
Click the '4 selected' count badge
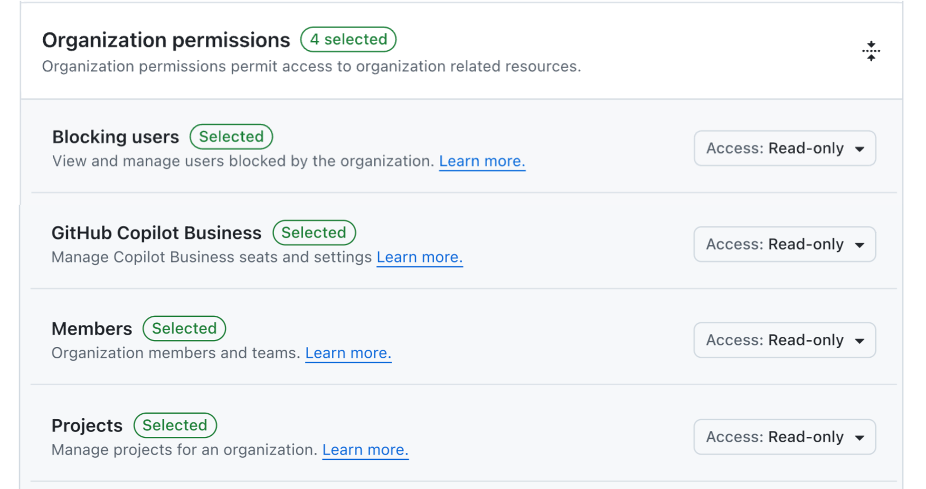[x=348, y=39]
